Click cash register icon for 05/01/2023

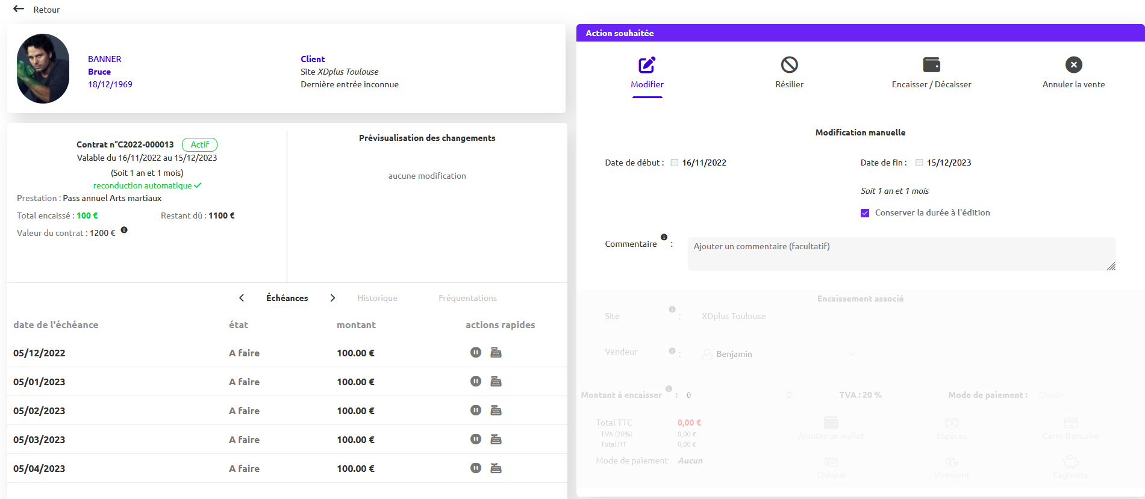pyautogui.click(x=496, y=382)
